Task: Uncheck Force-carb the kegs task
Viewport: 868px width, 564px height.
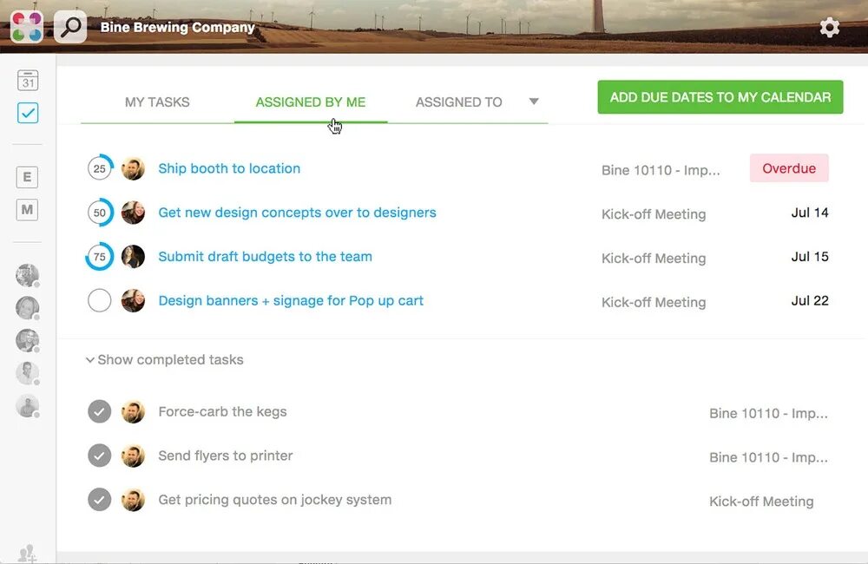Action: point(100,412)
